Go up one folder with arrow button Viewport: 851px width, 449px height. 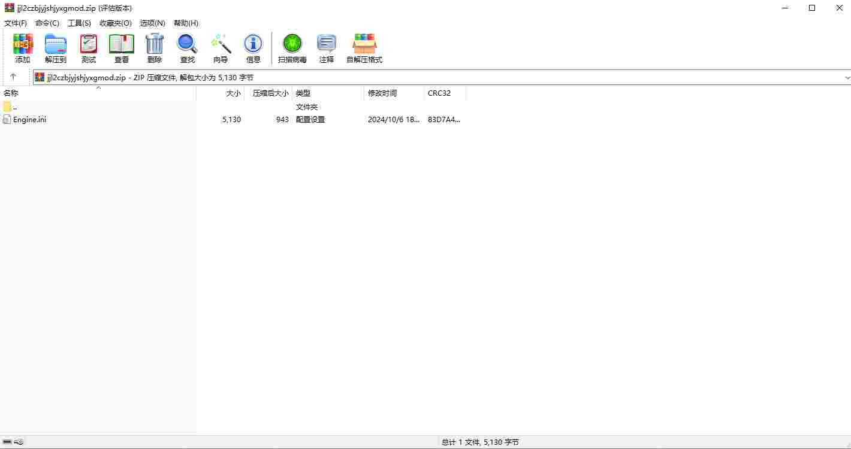(x=13, y=77)
